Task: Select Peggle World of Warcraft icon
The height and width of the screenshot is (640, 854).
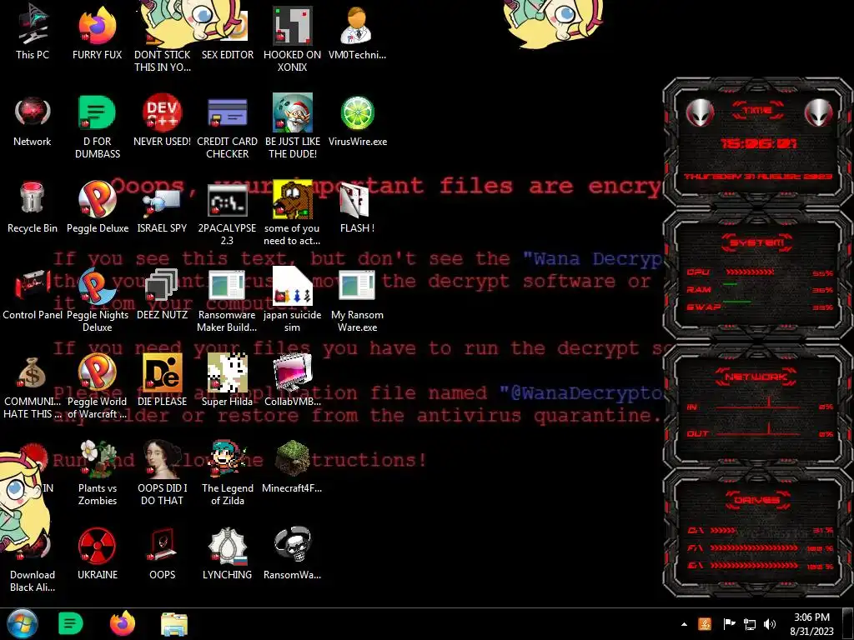Action: (x=97, y=387)
